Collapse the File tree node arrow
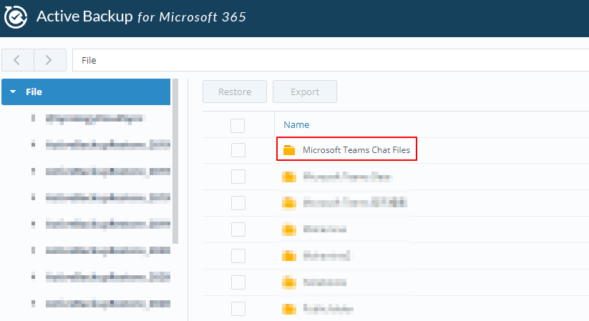 13,92
